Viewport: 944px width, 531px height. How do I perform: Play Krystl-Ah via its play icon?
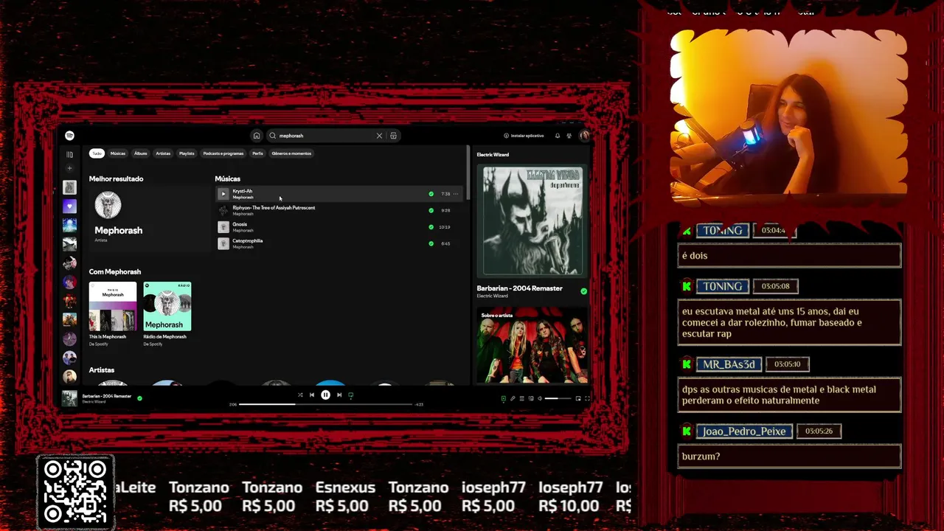click(223, 194)
